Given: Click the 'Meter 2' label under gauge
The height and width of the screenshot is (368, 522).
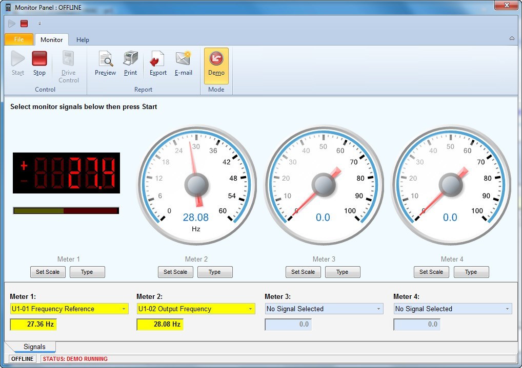Looking at the screenshot, I should click(196, 259).
